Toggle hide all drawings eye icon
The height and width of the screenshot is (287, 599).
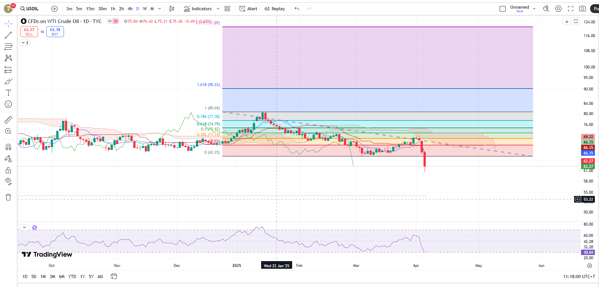[8, 182]
